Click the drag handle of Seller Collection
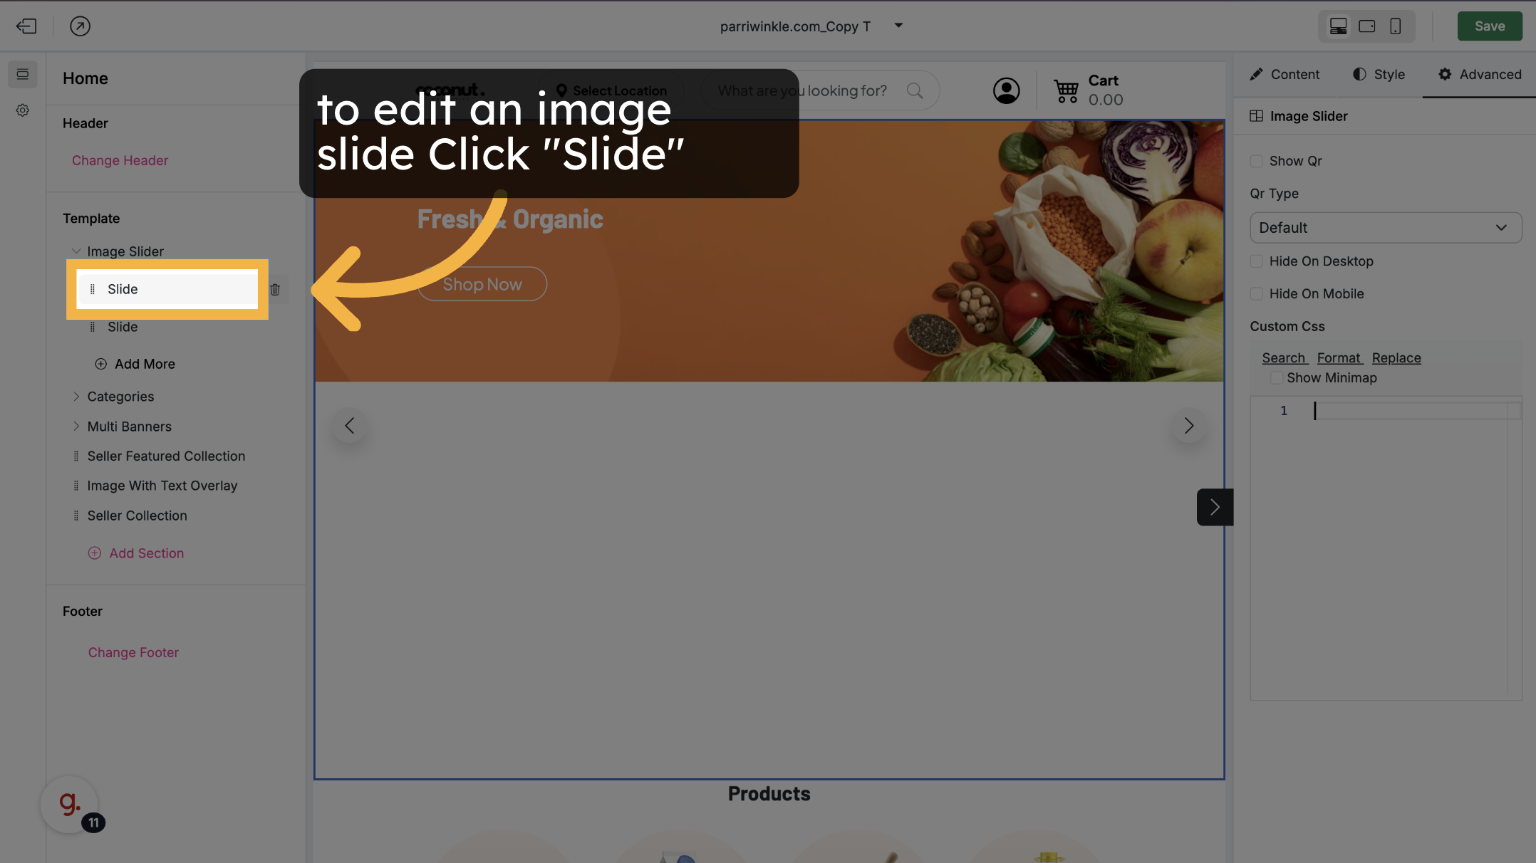The height and width of the screenshot is (863, 1536). tap(76, 516)
